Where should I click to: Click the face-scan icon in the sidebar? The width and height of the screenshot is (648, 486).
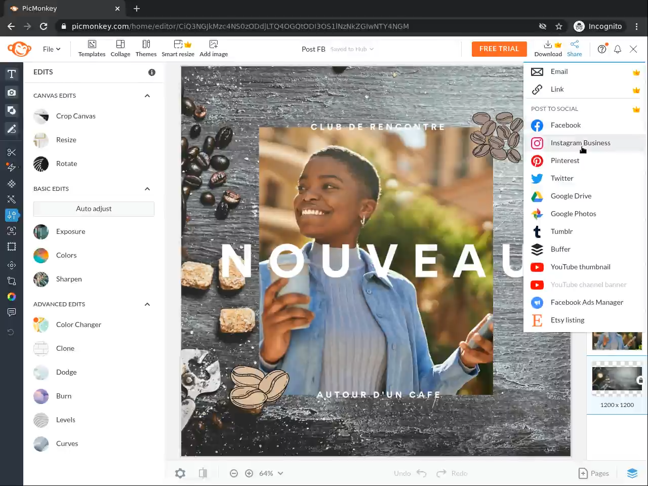pos(12,231)
